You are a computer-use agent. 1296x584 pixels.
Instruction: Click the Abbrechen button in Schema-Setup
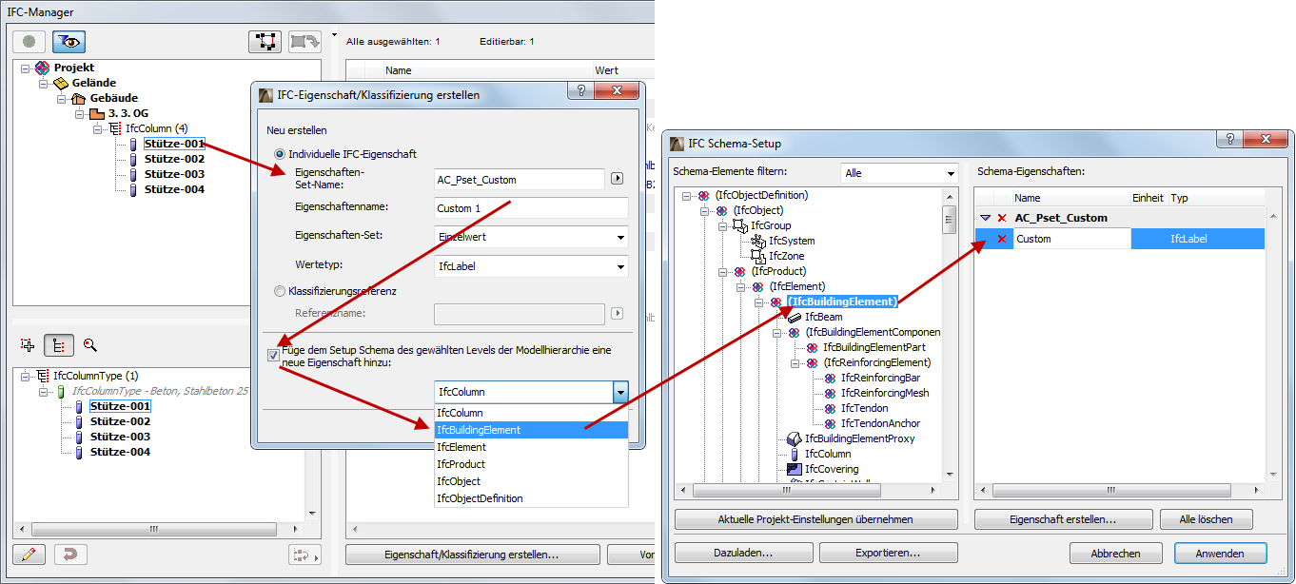[x=1115, y=553]
